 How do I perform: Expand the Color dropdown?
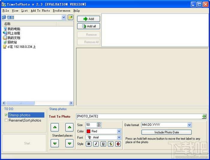tap(119, 131)
